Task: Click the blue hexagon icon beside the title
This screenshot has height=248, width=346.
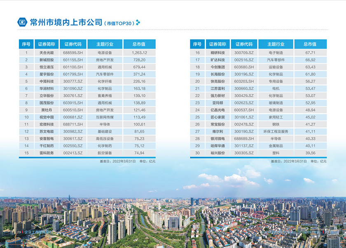Action: 22,22
